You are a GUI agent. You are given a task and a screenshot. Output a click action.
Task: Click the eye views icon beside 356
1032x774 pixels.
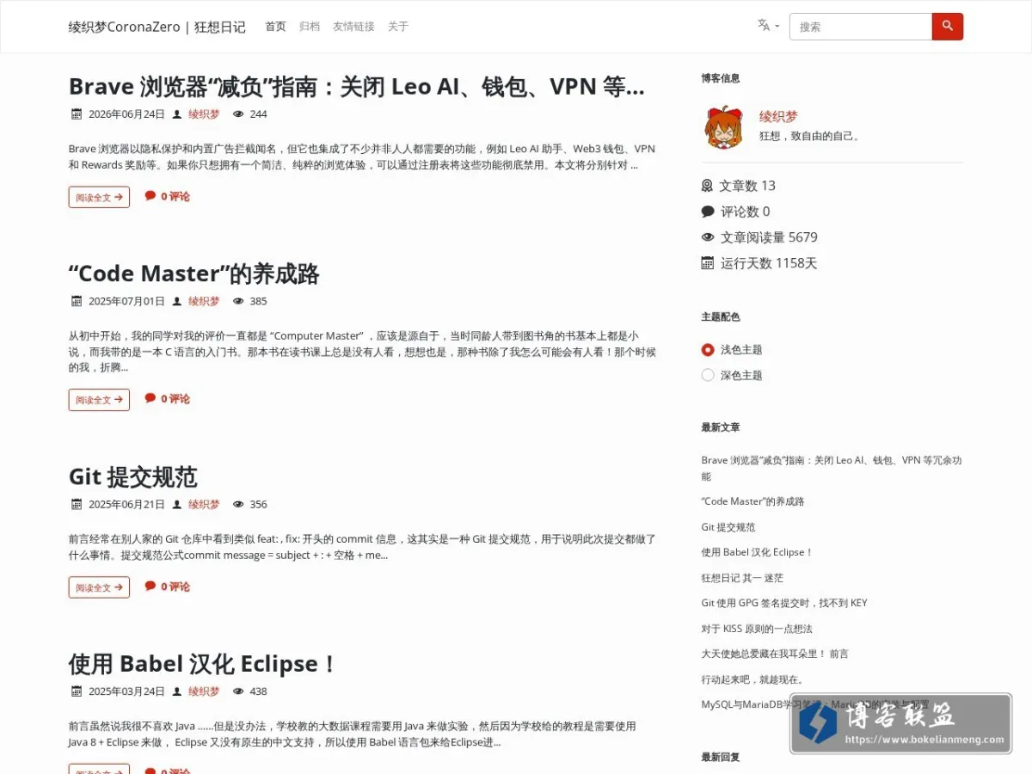238,504
